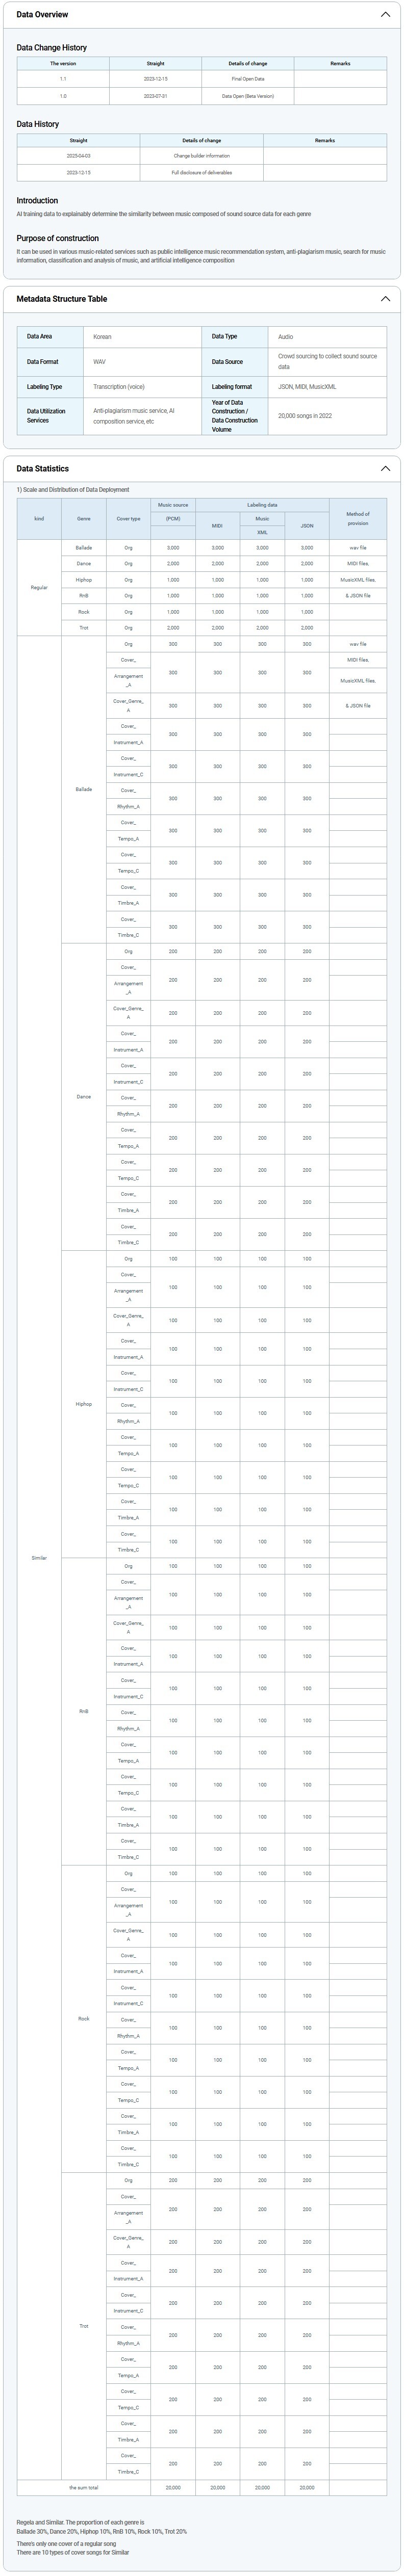Select version 1.1 cell in change history
The image size is (404, 2576).
(x=63, y=79)
